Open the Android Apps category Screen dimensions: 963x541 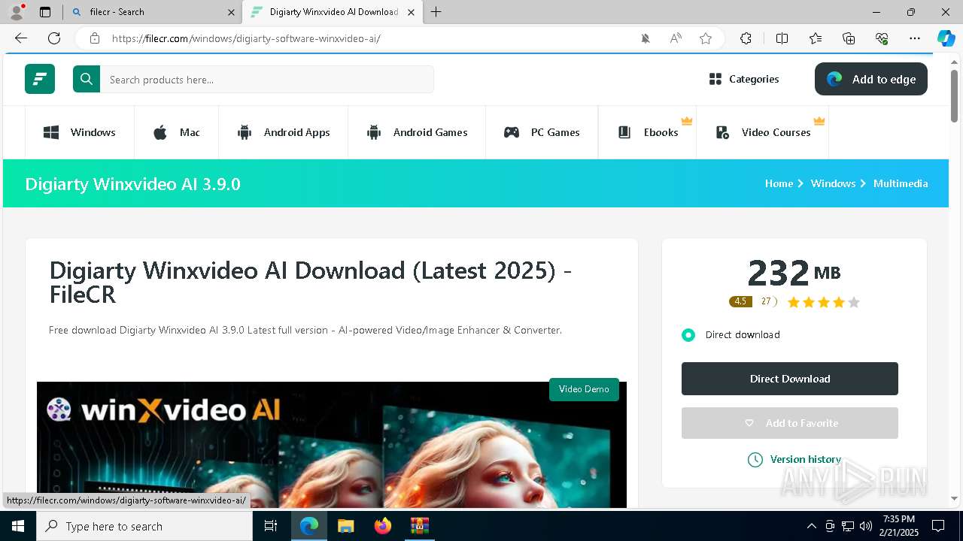[x=284, y=132]
